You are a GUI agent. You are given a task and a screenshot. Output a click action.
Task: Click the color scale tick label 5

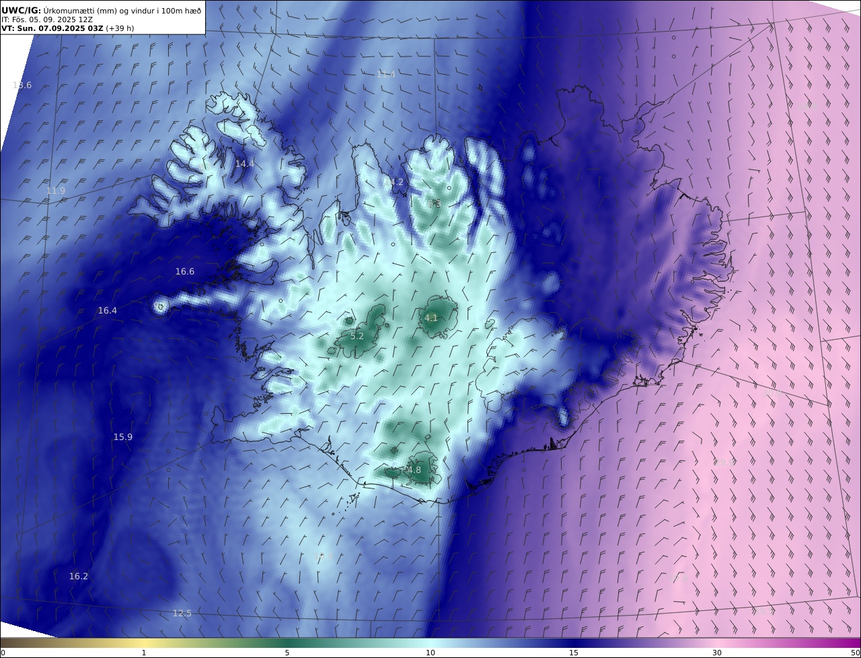[x=287, y=653]
